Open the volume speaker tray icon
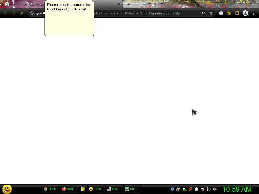 click(214, 189)
